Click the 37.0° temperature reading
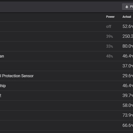This screenshot has width=133, height=133. [x=128, y=66]
